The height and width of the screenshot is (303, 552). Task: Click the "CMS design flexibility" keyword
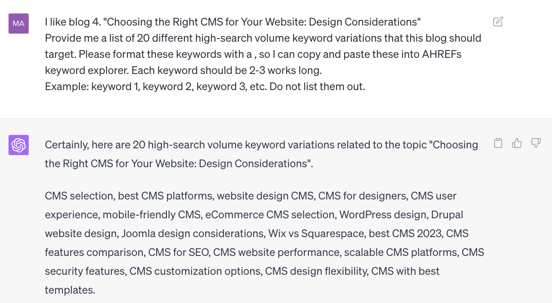pos(315,271)
